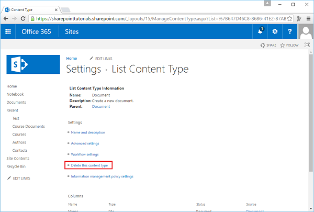Screen dimensions: 314x212
Task: Open Name and description settings
Action: [x=88, y=132]
